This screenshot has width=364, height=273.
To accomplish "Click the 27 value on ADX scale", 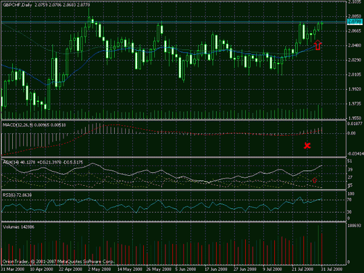I will (350, 178).
